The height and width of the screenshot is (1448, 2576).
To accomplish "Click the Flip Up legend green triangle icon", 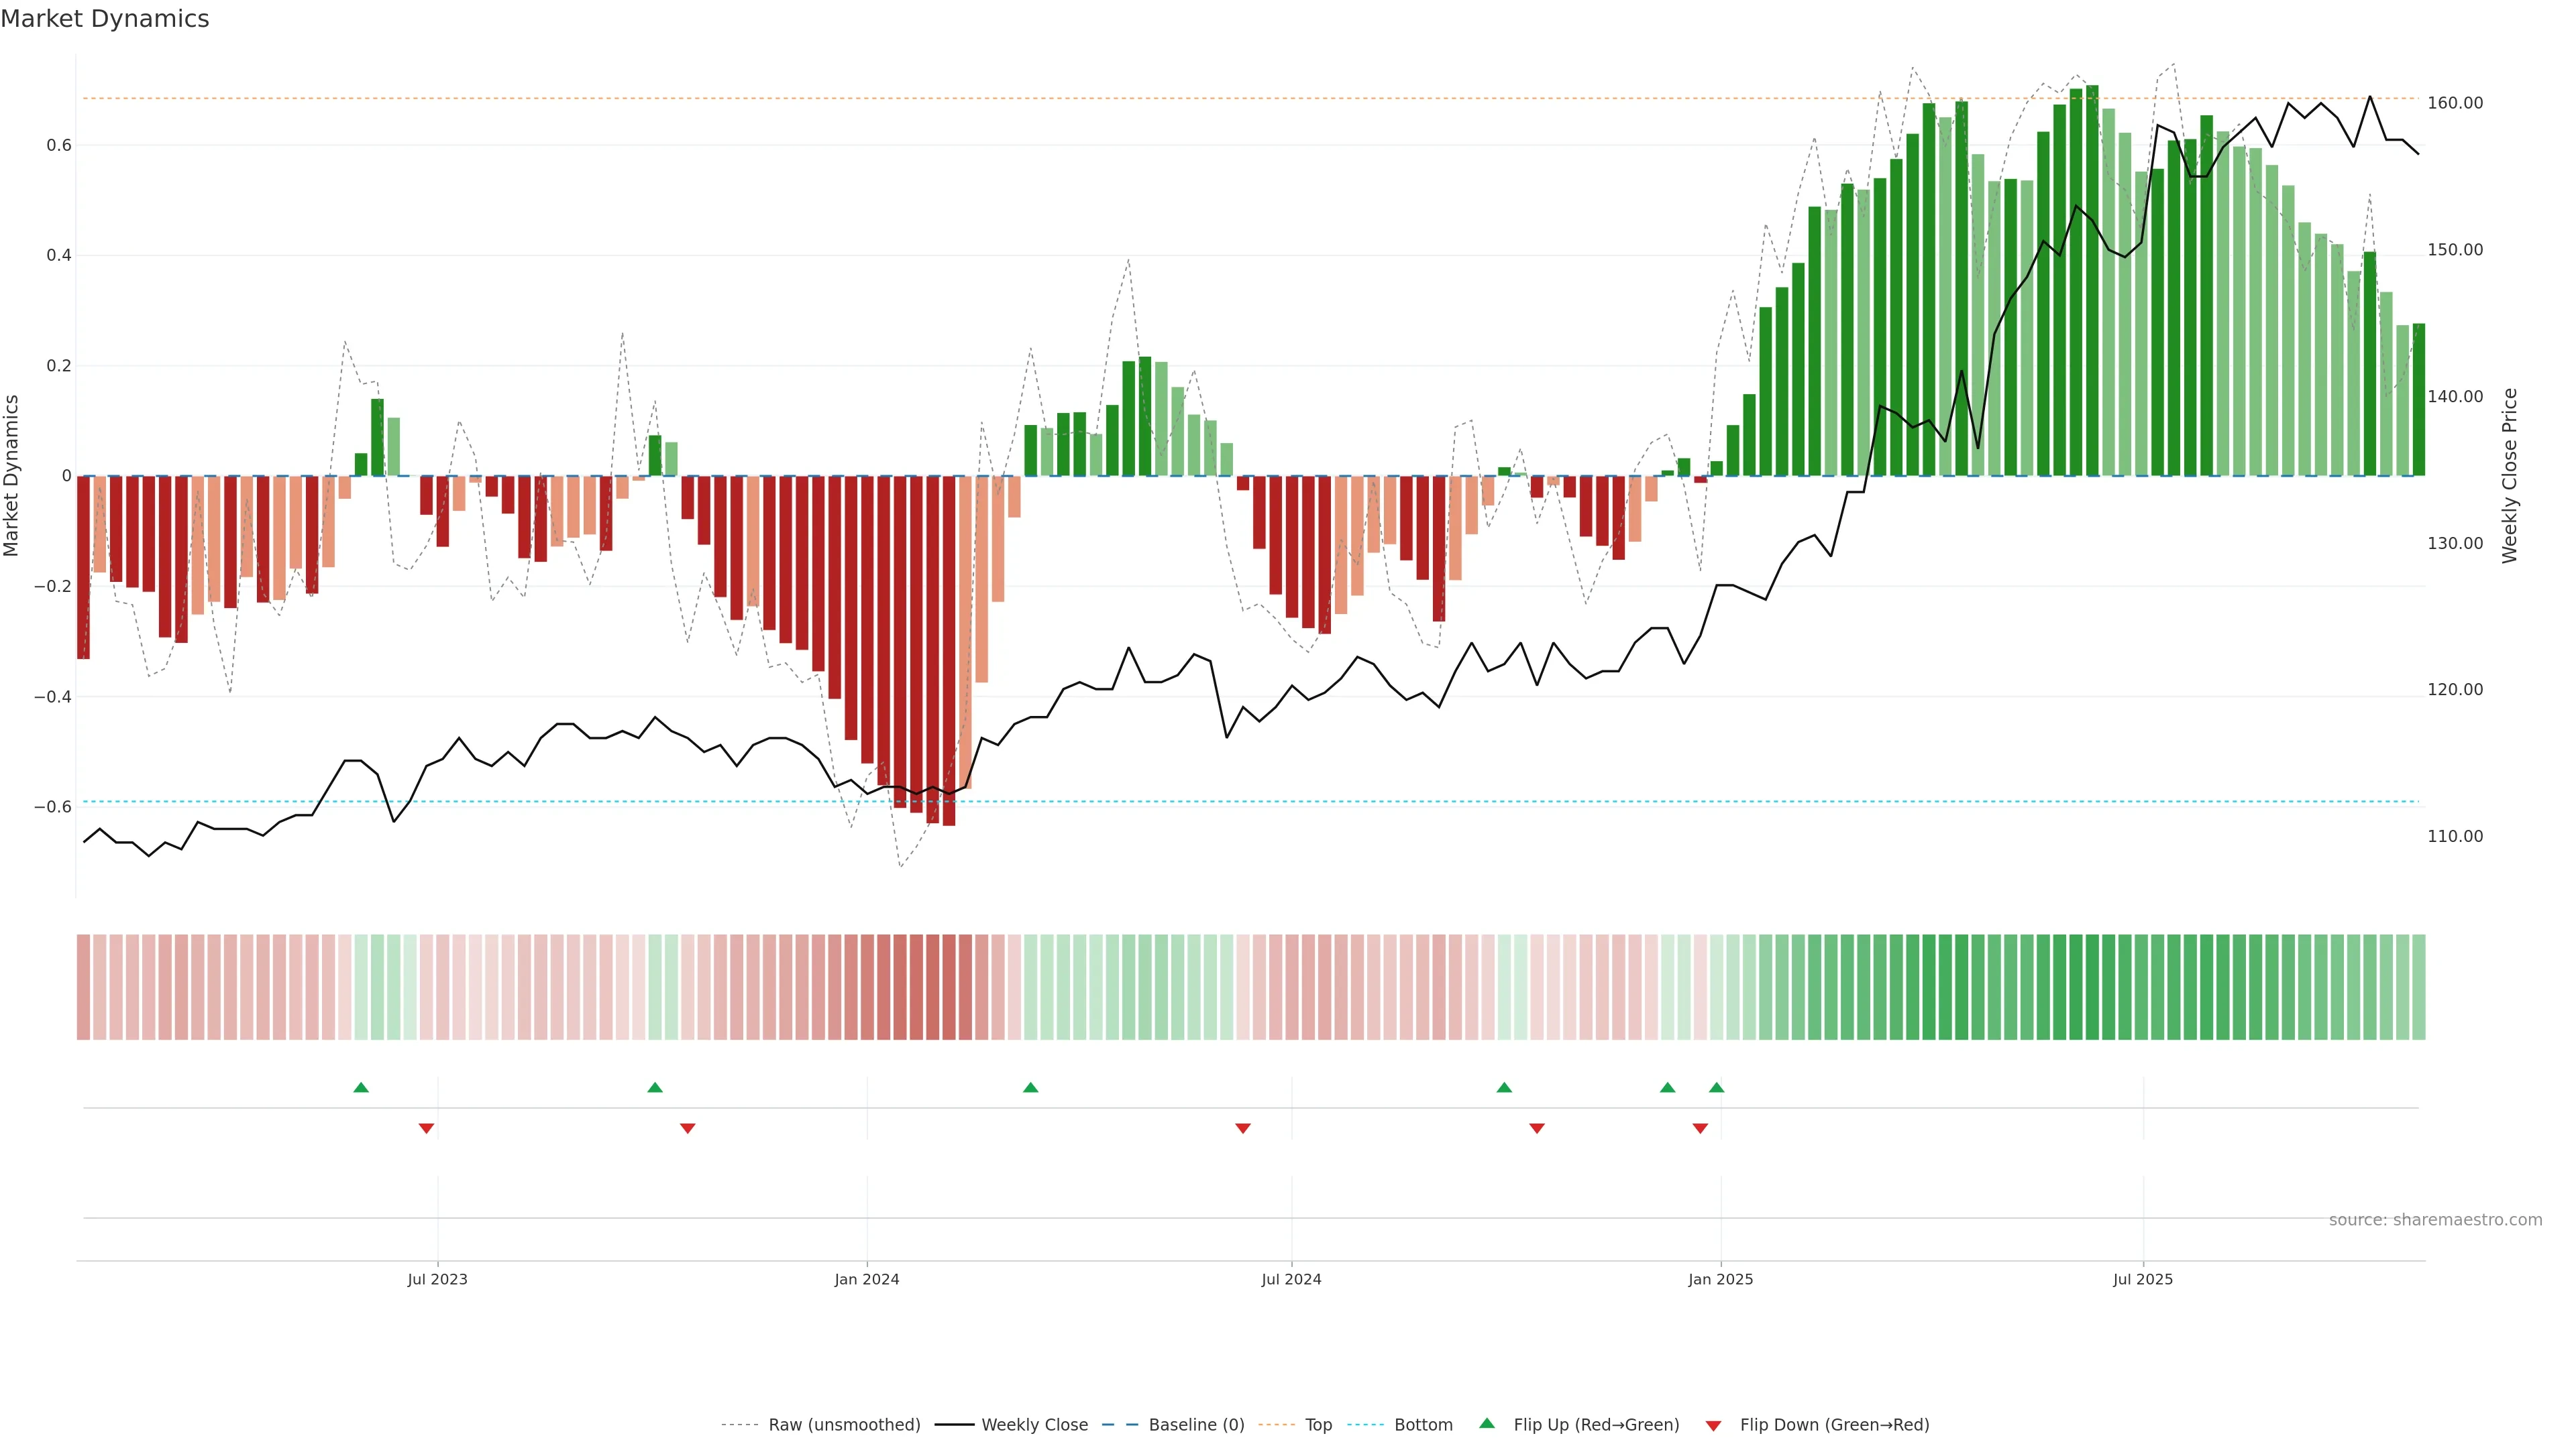I will (x=1487, y=1423).
